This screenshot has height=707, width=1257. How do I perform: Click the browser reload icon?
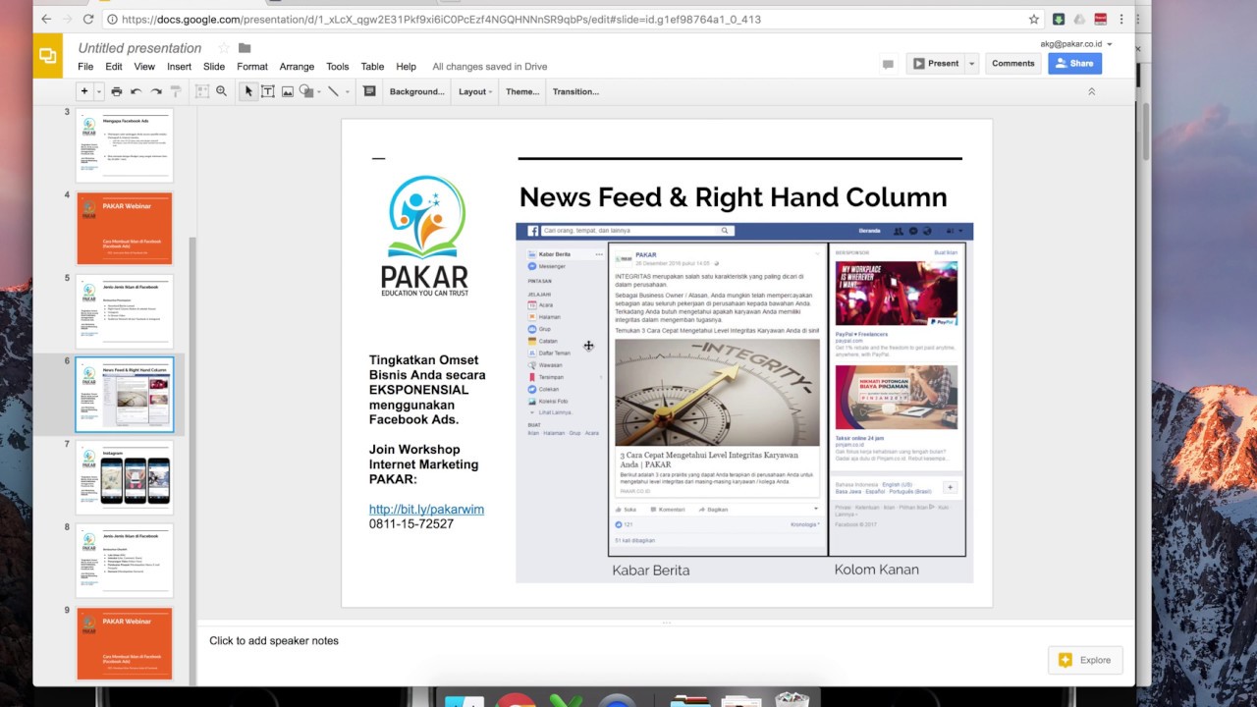tap(88, 19)
